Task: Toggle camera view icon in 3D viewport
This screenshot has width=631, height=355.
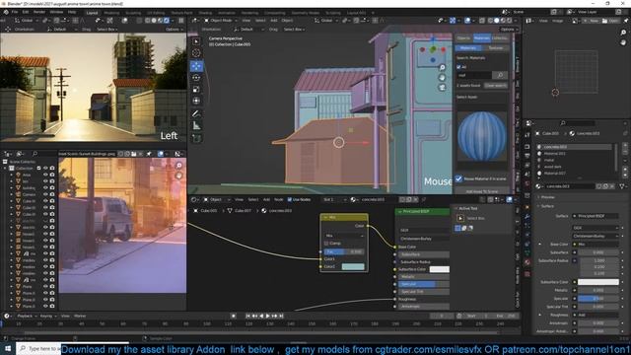Action: click(x=442, y=87)
